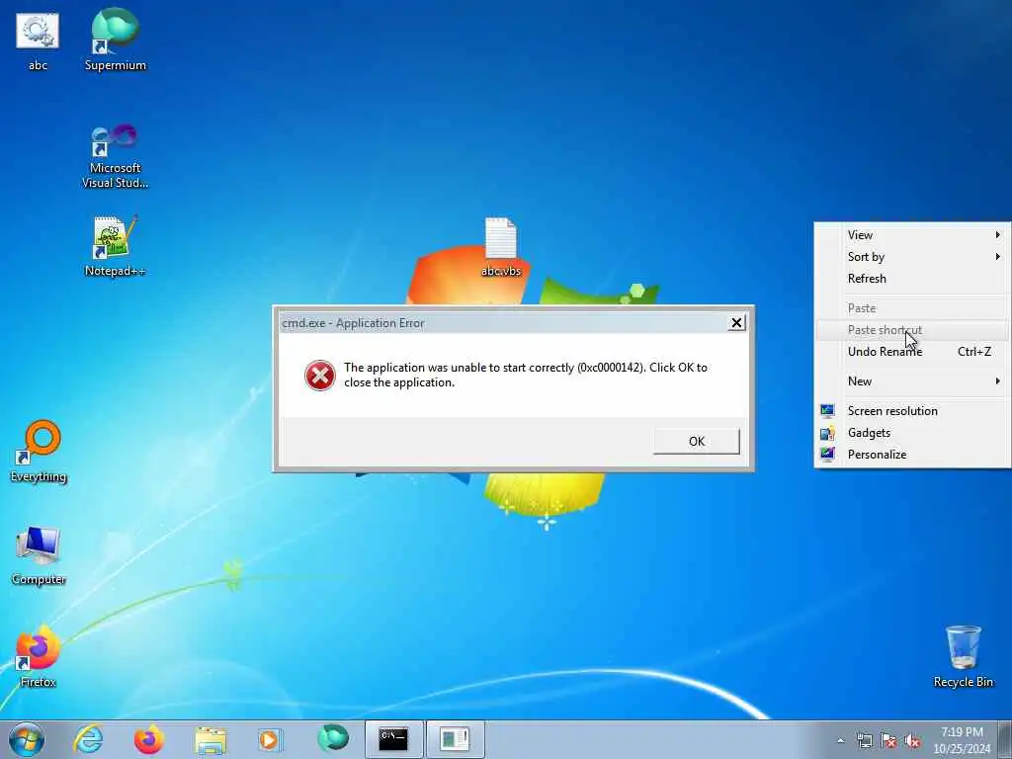Open the Everything search shortcut
The width and height of the screenshot is (1012, 759).
coord(39,452)
